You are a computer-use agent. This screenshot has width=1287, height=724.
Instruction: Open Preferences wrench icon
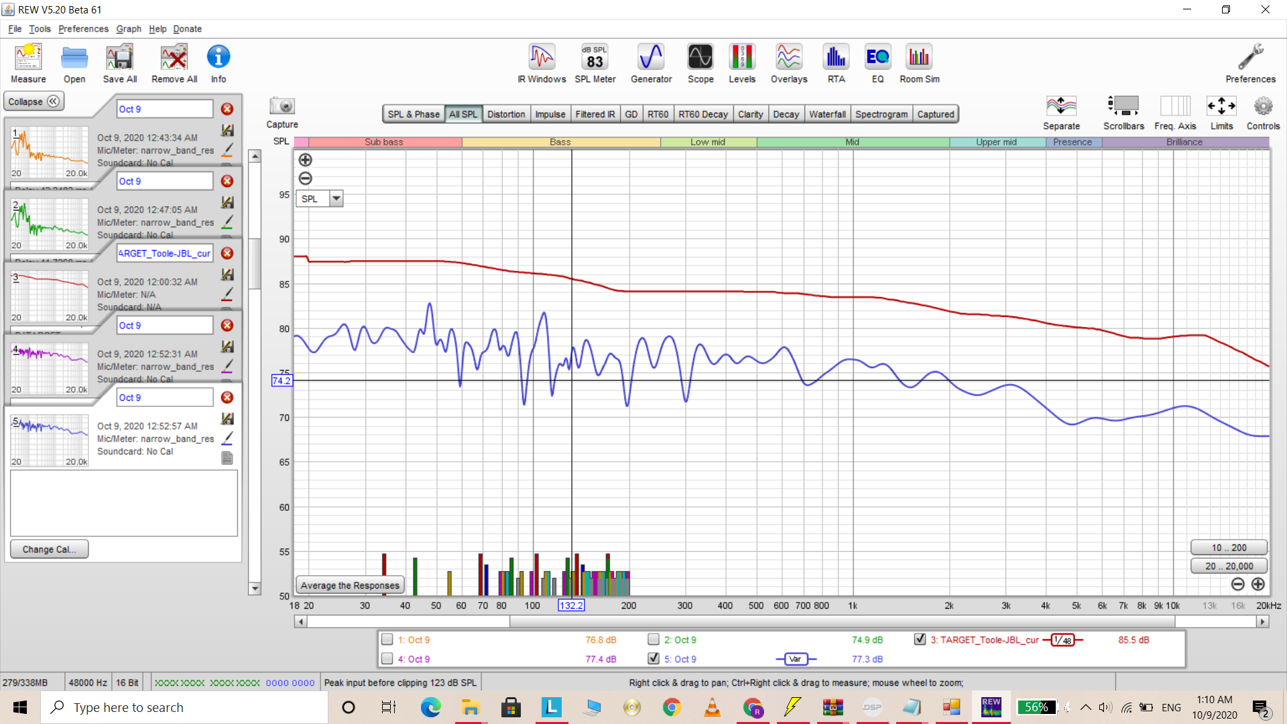pos(1250,64)
